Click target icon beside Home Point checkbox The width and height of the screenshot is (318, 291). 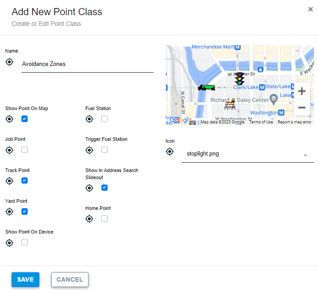89,219
